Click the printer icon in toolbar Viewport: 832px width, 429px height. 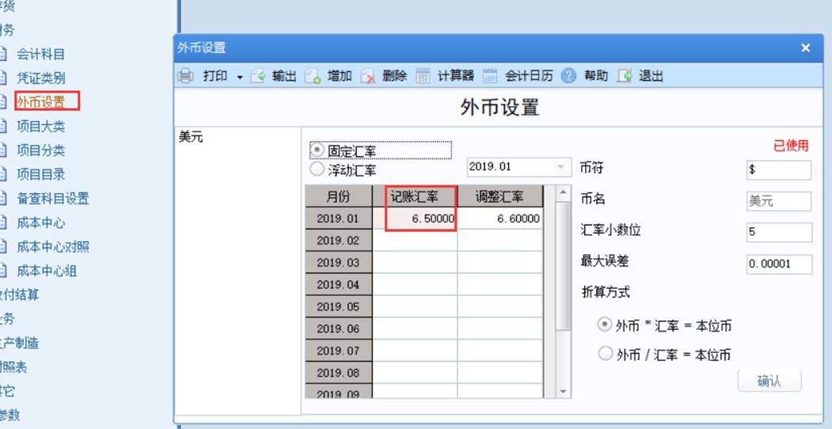[x=185, y=76]
